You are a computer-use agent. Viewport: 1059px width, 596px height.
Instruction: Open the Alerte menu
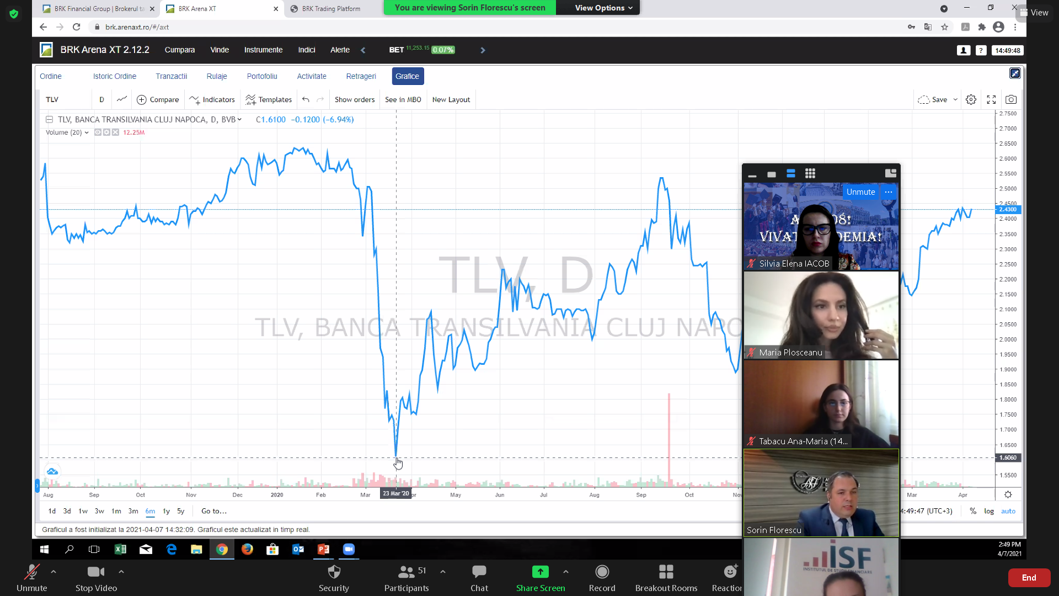point(340,50)
